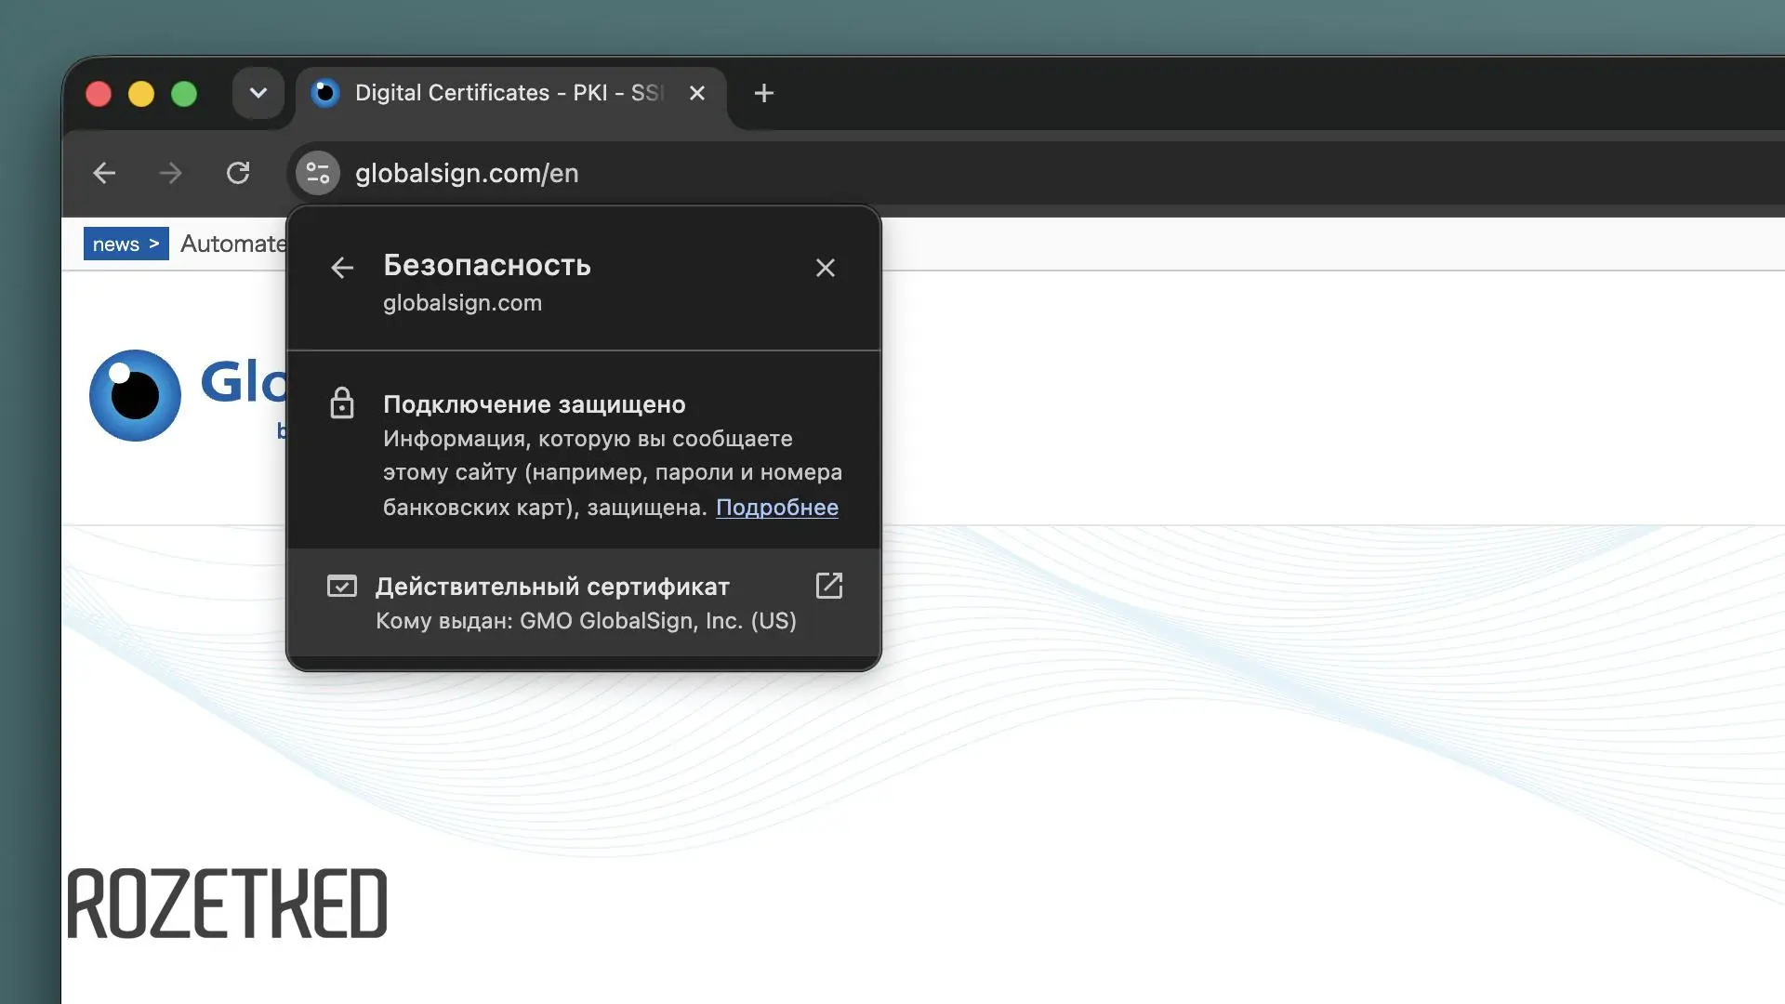Image resolution: width=1785 pixels, height=1004 pixels.
Task: Select the Digital Certificates - PKI tab
Action: pyautogui.click(x=511, y=93)
